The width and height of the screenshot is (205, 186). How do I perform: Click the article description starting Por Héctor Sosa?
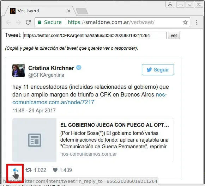(x=114, y=140)
